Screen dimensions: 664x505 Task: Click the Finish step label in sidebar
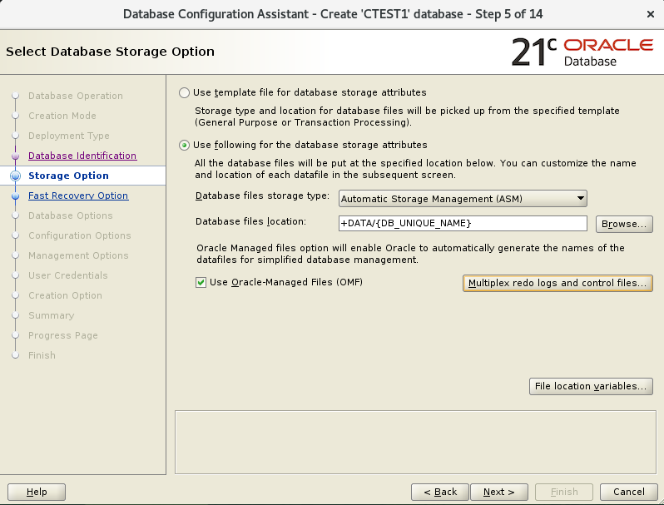pyautogui.click(x=42, y=355)
